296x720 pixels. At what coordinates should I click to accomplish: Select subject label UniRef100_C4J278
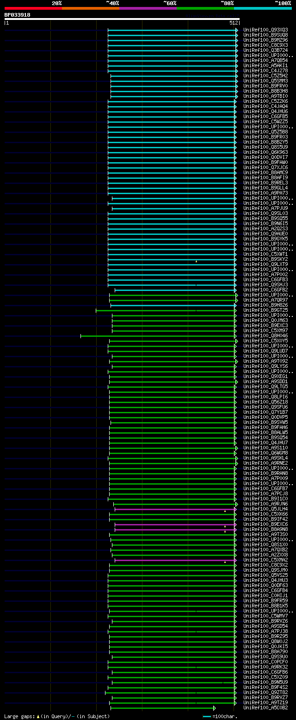[265, 70]
